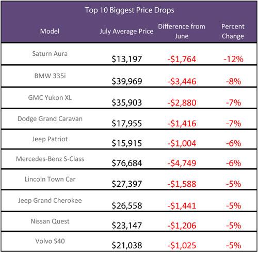Click the Dodge Grand Caravan cell
The image size is (258, 253).
[50, 119]
